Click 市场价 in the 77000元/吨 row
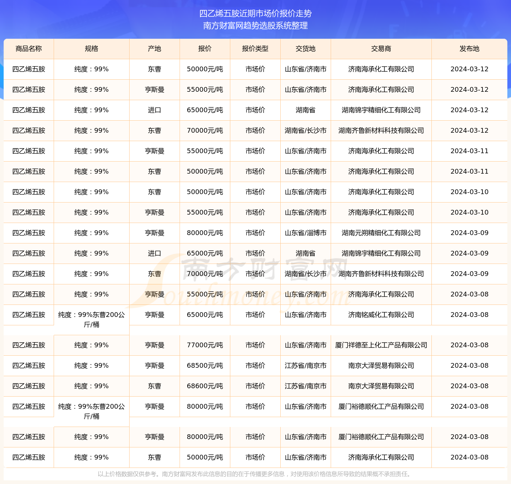This screenshot has width=511, height=484. tap(255, 345)
